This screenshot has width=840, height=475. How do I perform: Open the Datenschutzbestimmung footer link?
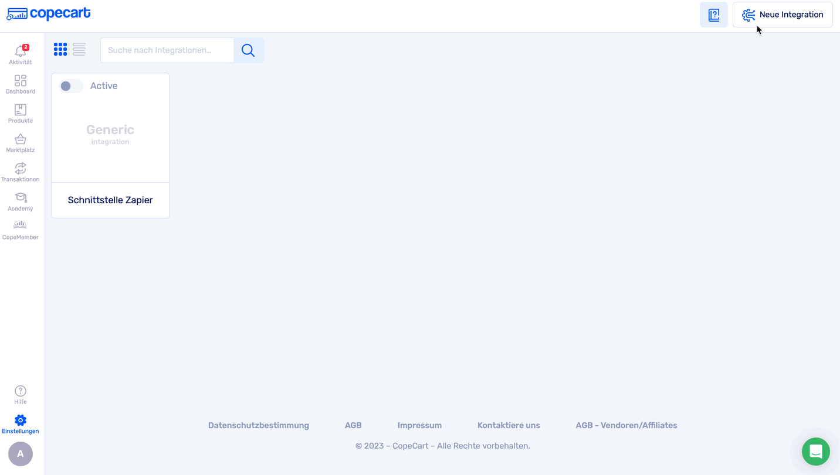pos(259,425)
